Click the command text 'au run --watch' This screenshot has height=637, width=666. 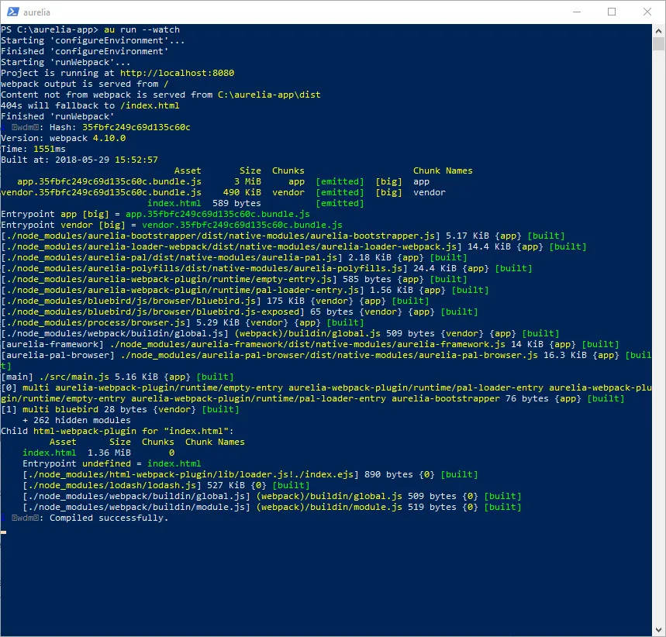coord(142,29)
